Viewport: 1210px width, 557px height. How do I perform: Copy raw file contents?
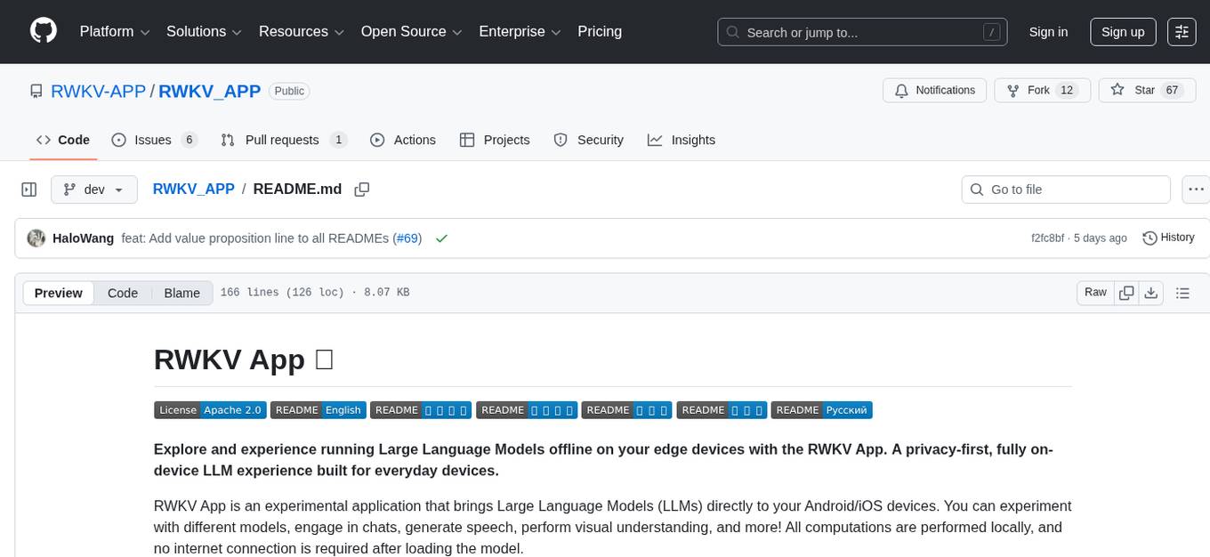pos(1126,293)
